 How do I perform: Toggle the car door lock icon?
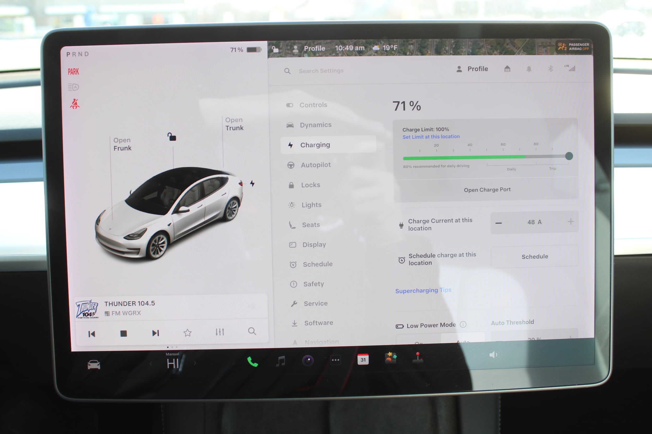click(x=172, y=136)
